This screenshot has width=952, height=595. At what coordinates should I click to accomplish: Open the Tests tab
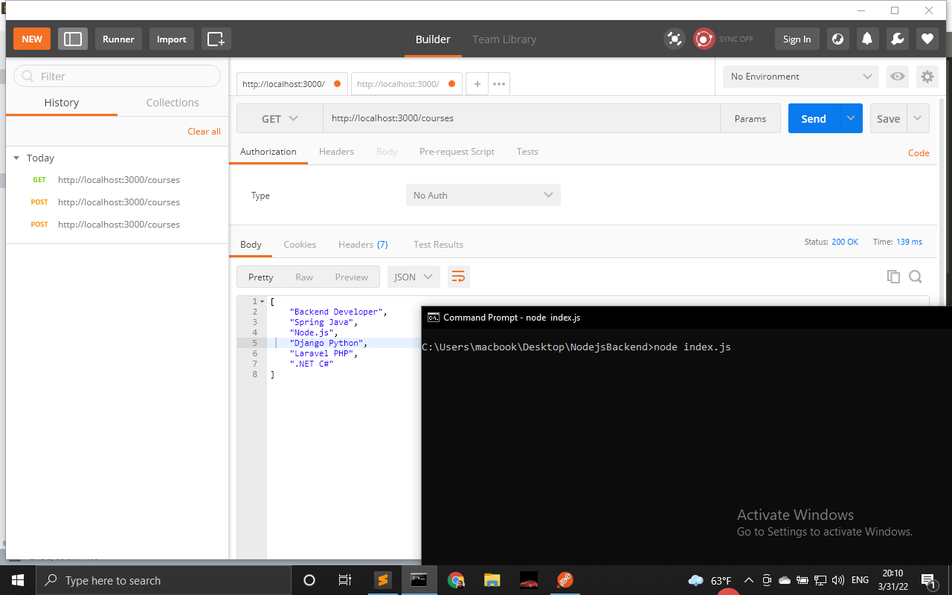[527, 151]
